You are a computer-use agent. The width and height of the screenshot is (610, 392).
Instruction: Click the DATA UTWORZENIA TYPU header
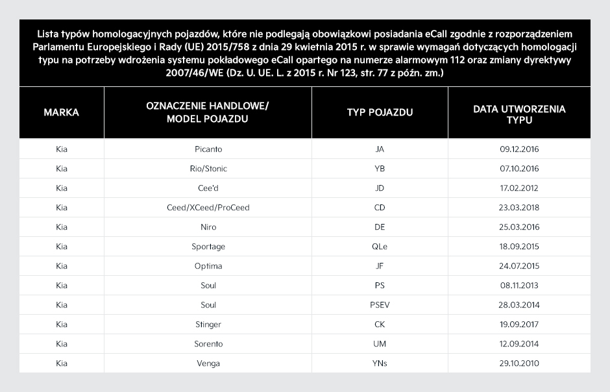[519, 112]
